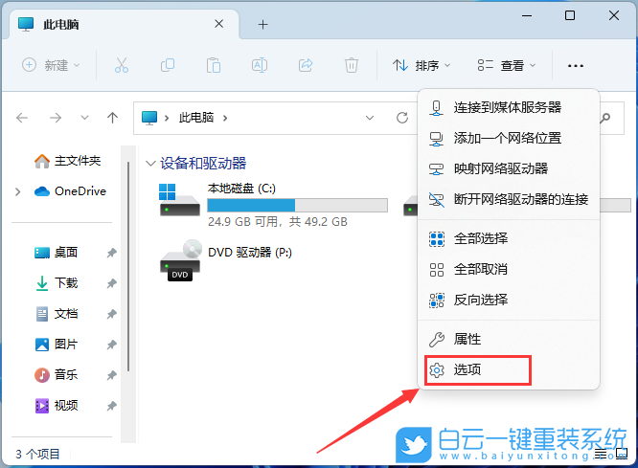This screenshot has height=468, width=638.
Task: Open the three-dot See more menu
Action: point(576,65)
